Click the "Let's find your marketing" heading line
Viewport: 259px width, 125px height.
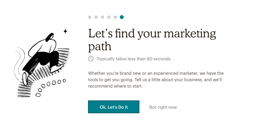point(152,34)
